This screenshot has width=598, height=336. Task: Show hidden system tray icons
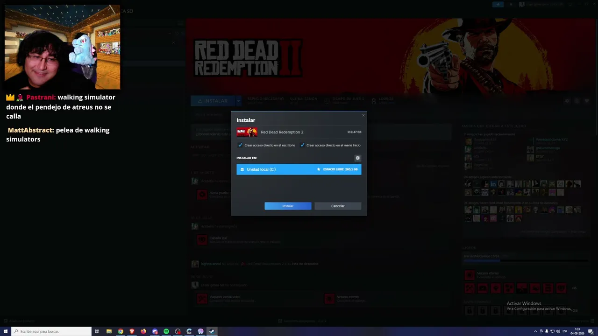pyautogui.click(x=535, y=331)
